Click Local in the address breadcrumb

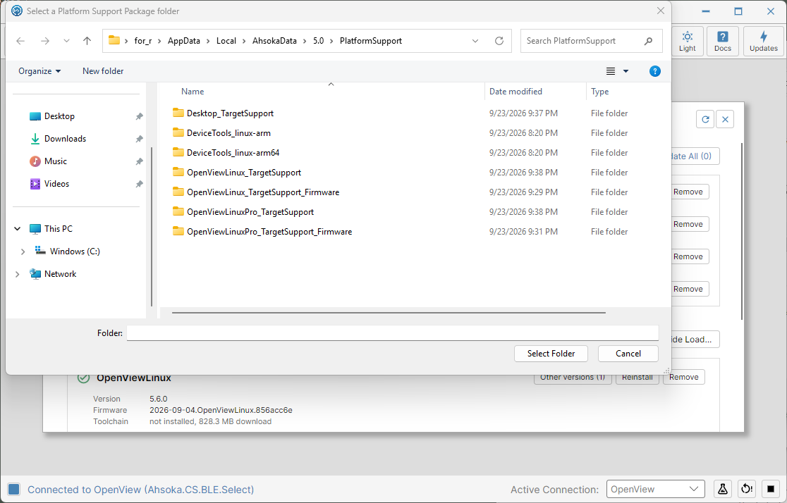tap(226, 41)
